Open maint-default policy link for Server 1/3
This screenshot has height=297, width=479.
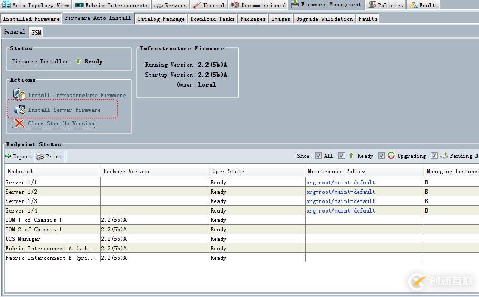(341, 201)
